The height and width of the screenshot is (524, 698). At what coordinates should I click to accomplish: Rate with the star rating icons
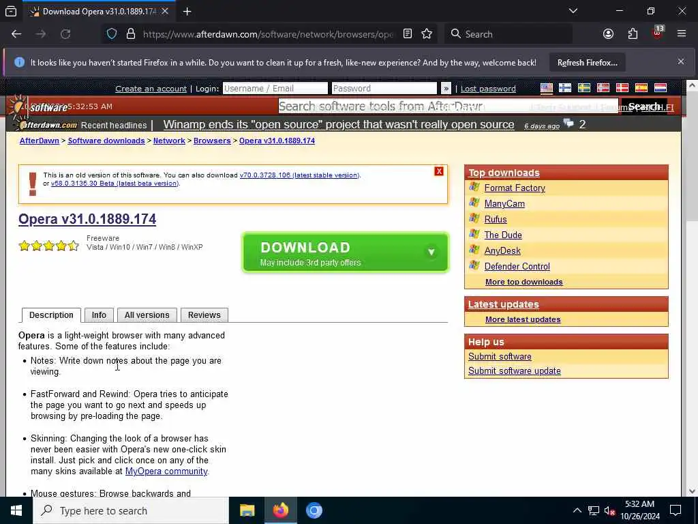(49, 246)
